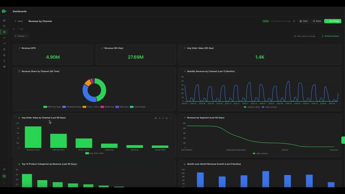
Task: Click the Add Widget button
Action: pos(333,21)
